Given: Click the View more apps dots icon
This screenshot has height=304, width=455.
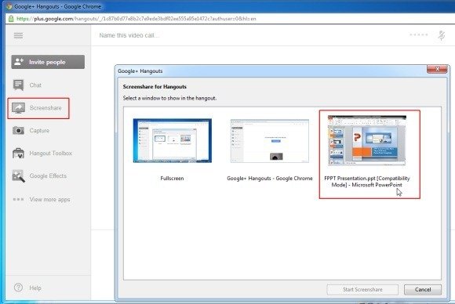Looking at the screenshot, I should [x=18, y=199].
